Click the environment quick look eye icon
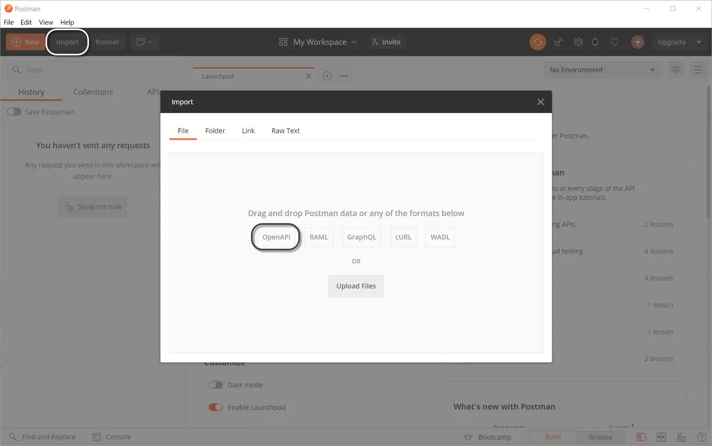 (676, 70)
